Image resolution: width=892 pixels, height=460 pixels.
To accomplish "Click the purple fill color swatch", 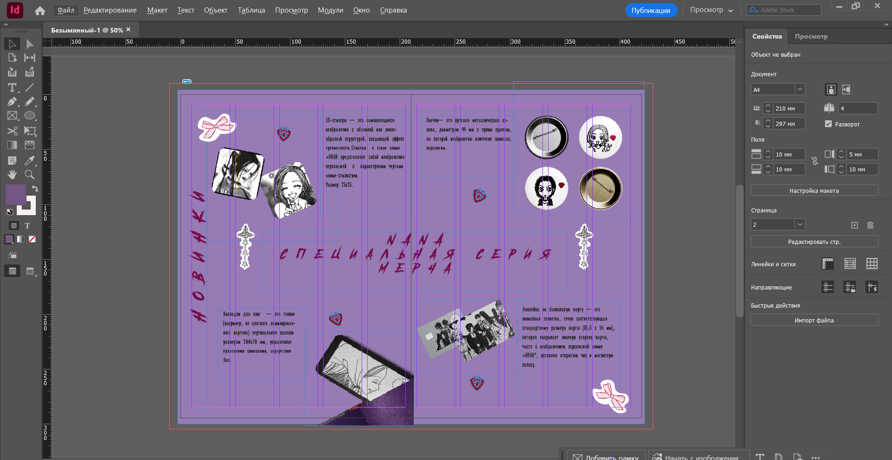I will tap(15, 194).
